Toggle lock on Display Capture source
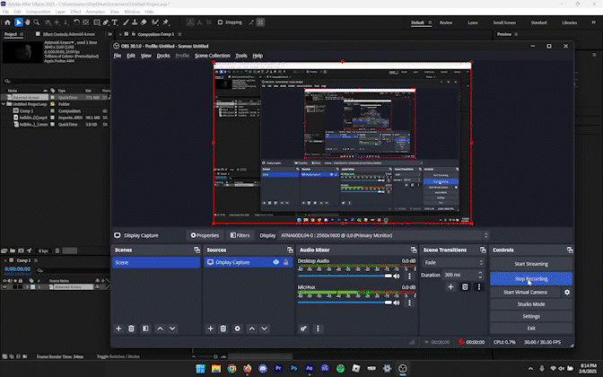Screen dimensions: 603x377 coord(285,262)
